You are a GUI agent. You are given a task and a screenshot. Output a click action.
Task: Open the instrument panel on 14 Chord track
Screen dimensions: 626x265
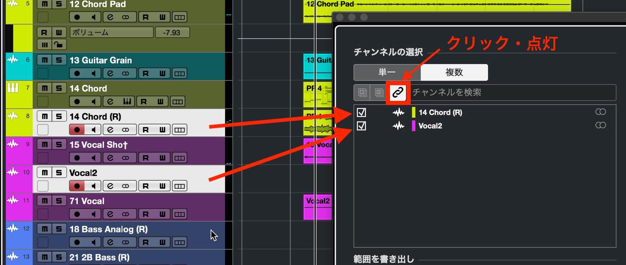(126, 102)
